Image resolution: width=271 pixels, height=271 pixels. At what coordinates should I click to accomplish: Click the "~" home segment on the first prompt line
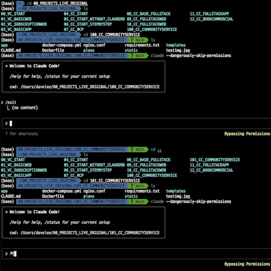[20, 3]
